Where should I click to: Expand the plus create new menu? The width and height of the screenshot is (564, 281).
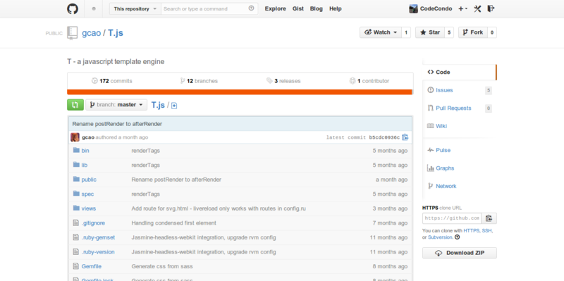click(462, 8)
